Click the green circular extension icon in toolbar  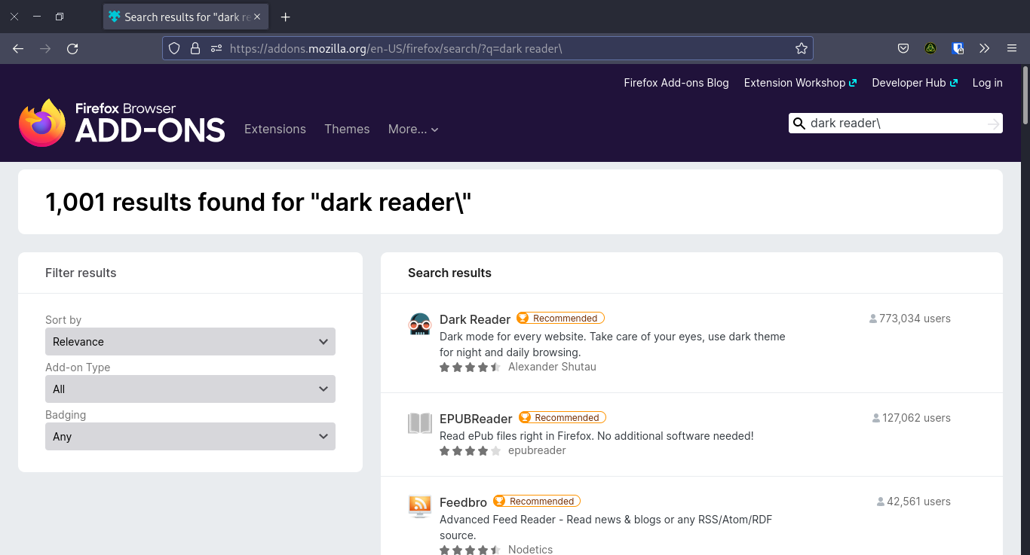tap(930, 48)
